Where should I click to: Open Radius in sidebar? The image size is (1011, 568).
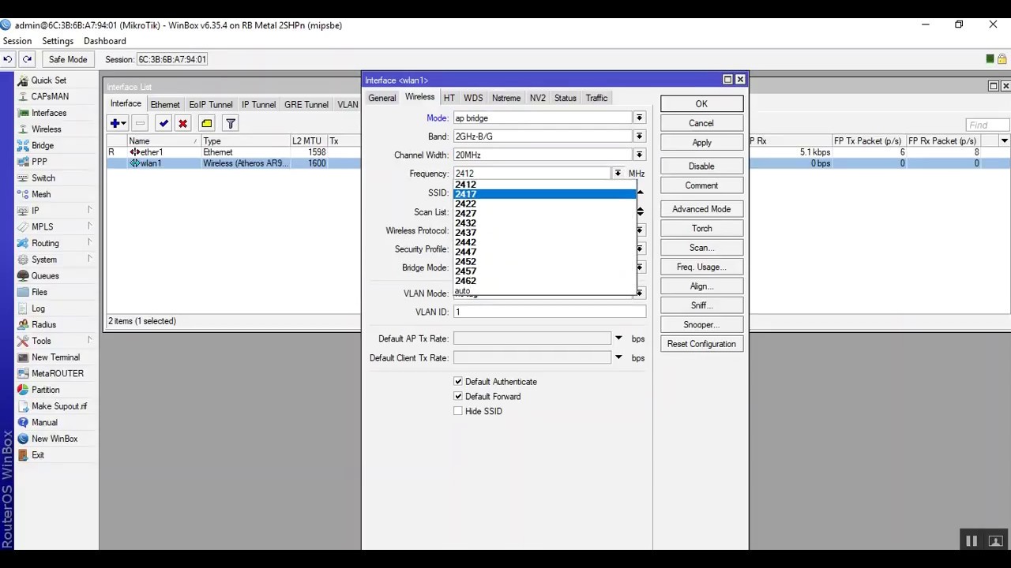point(43,324)
